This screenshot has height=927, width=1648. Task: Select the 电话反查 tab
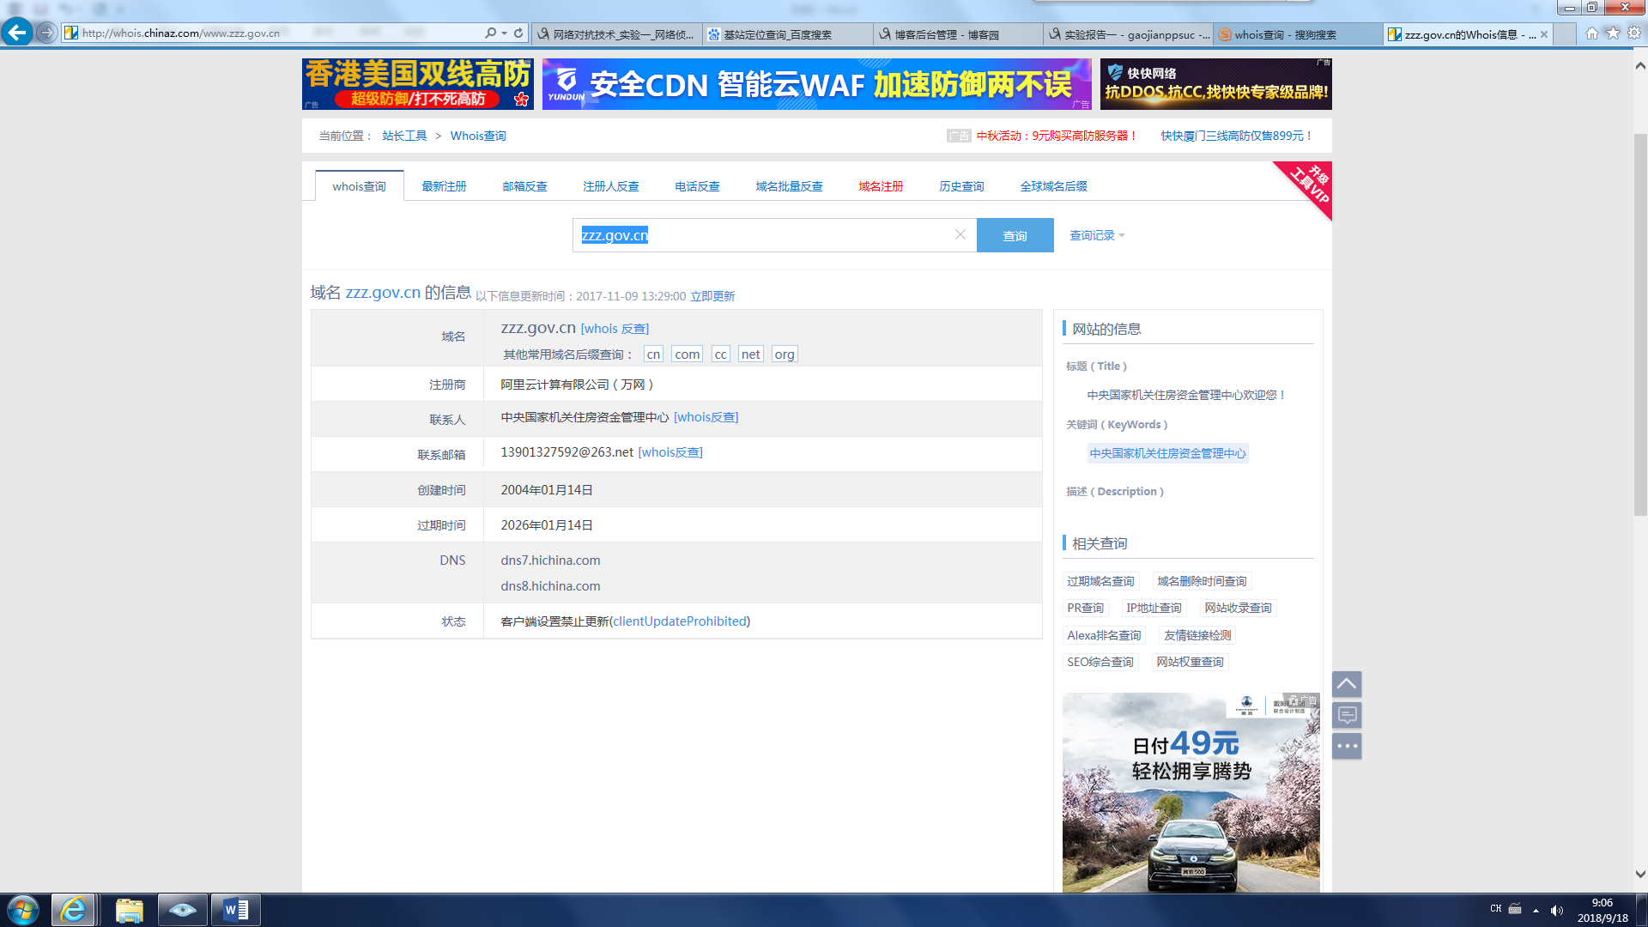697,186
